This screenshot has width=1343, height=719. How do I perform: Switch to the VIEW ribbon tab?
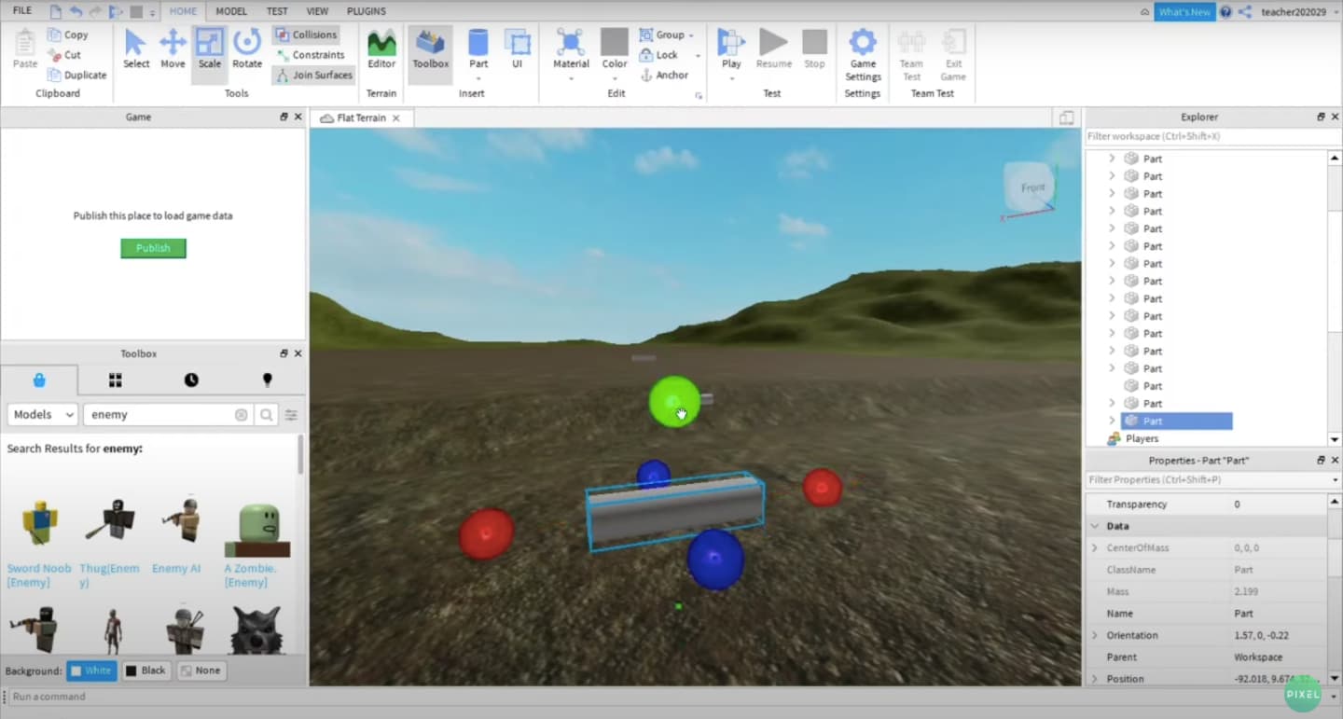coord(317,11)
